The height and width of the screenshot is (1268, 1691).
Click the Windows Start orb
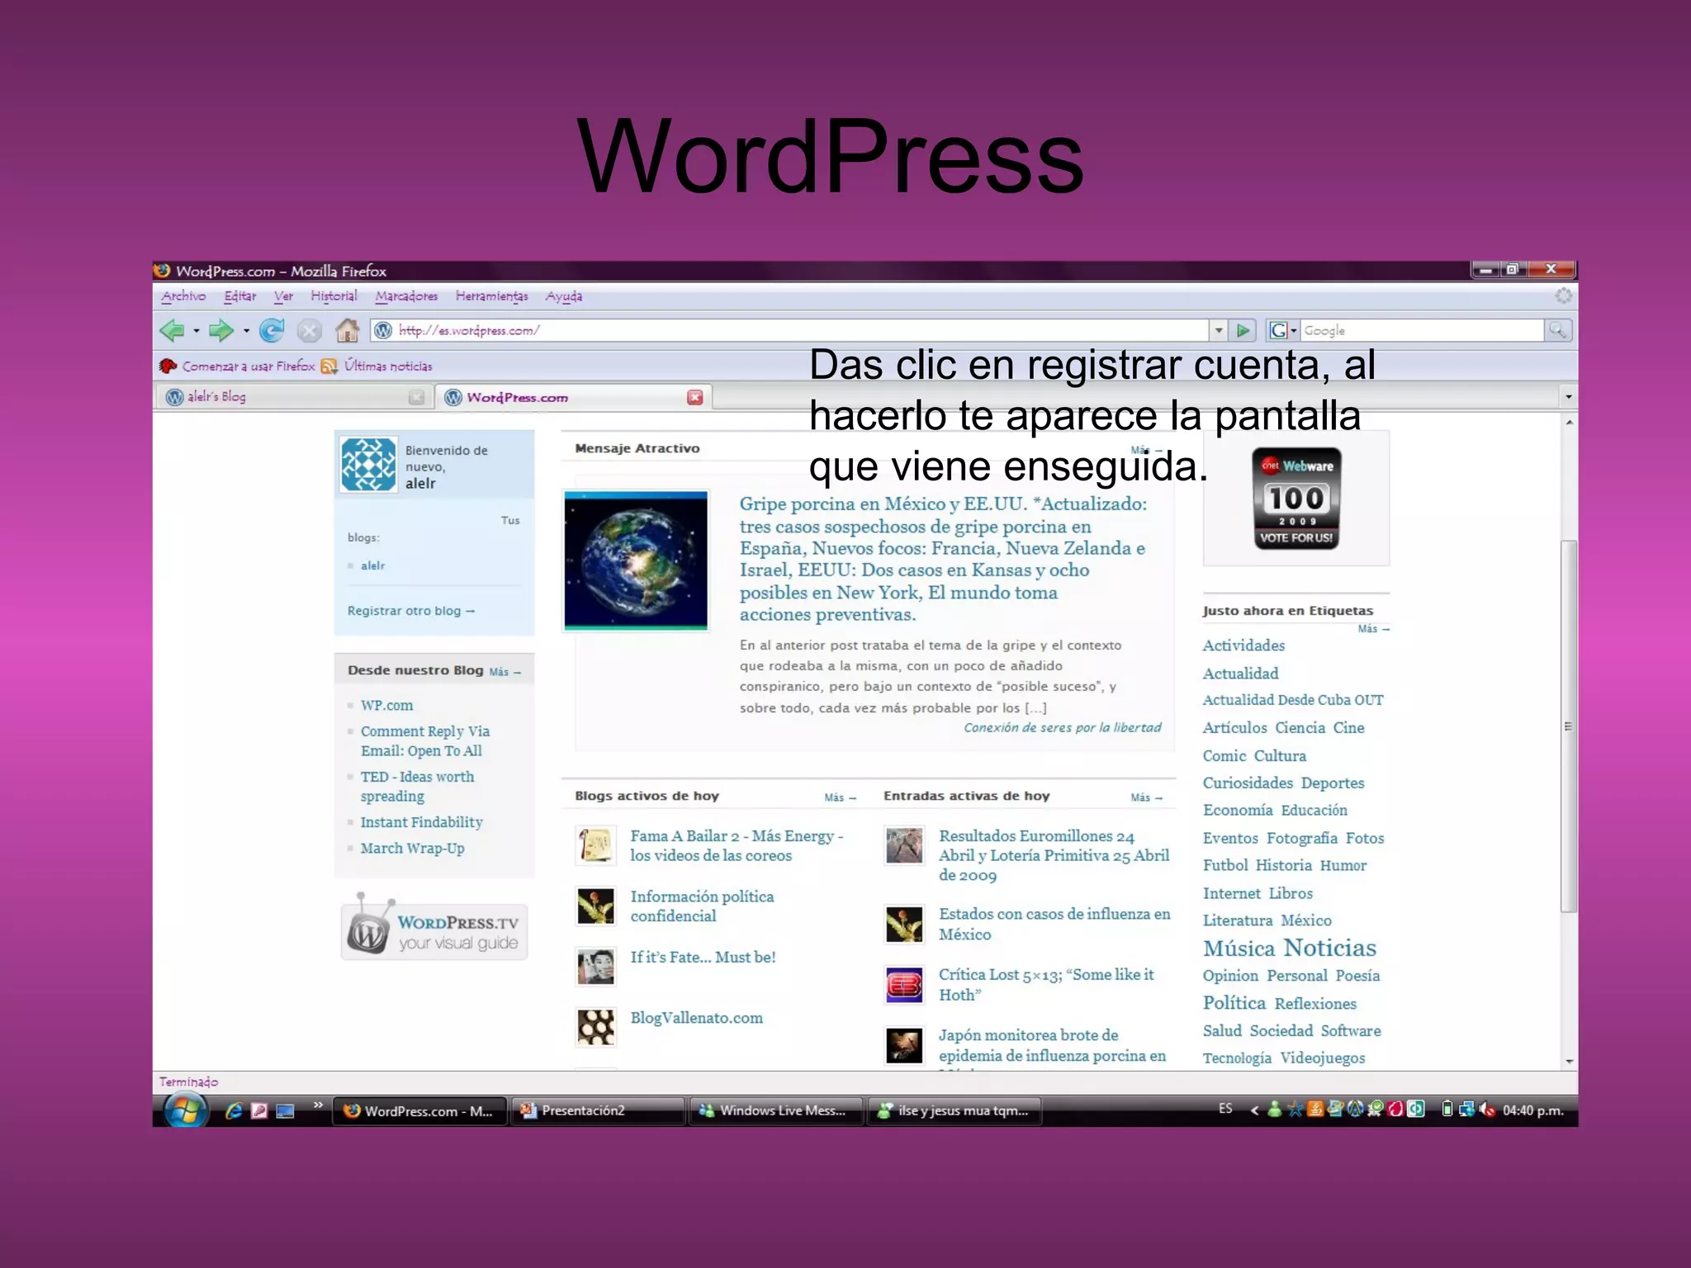[185, 1110]
